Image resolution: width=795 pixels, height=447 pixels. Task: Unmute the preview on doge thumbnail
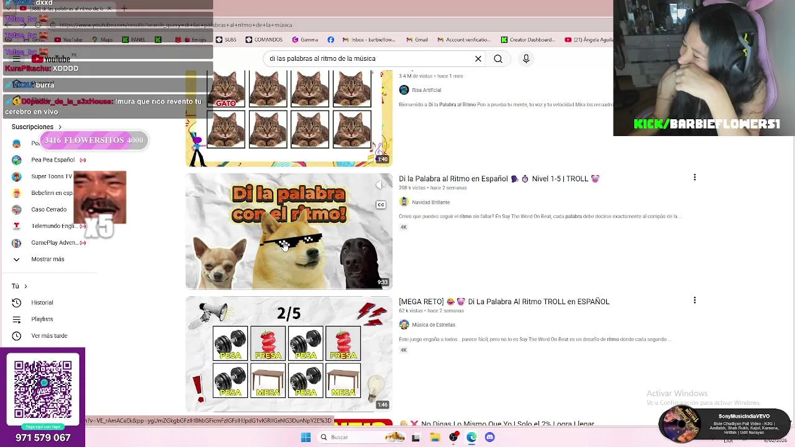click(381, 185)
